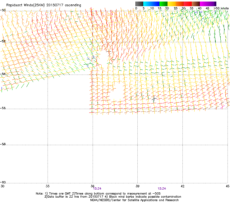This screenshot has height=202, width=230.
Task: Click the longitude label '33'
Action: click(x=48, y=186)
